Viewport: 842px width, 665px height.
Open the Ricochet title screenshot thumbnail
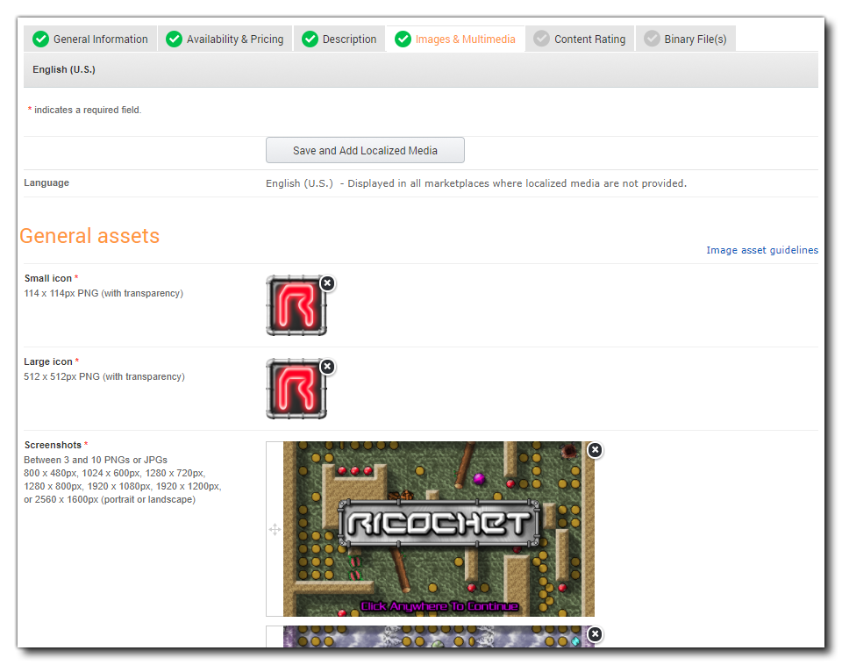pos(439,529)
